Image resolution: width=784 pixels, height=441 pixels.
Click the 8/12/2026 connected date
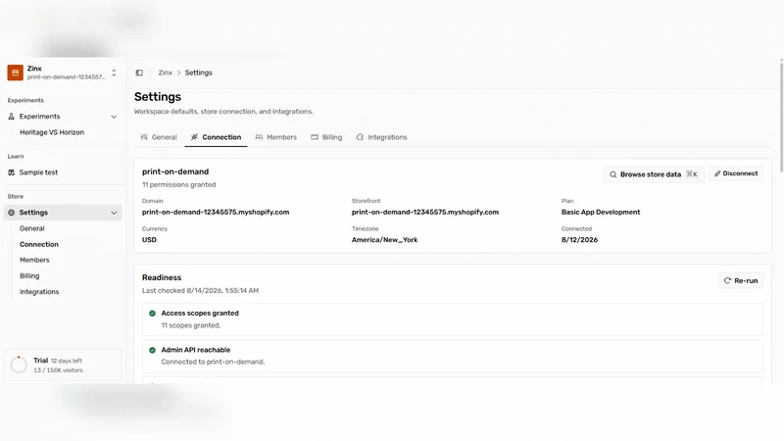point(579,240)
